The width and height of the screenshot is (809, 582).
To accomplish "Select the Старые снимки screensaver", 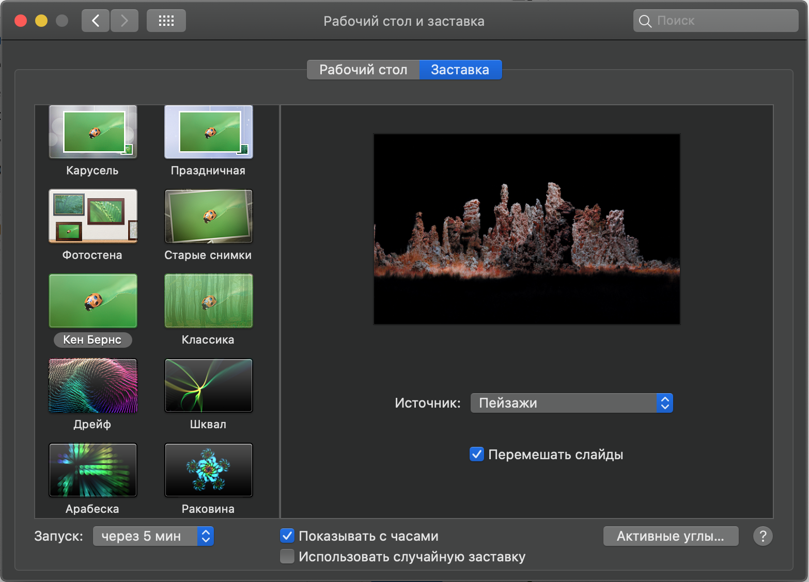I will pyautogui.click(x=209, y=216).
